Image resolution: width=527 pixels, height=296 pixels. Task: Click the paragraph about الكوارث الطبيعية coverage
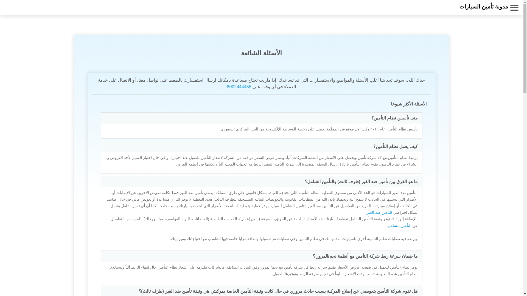click(x=263, y=219)
